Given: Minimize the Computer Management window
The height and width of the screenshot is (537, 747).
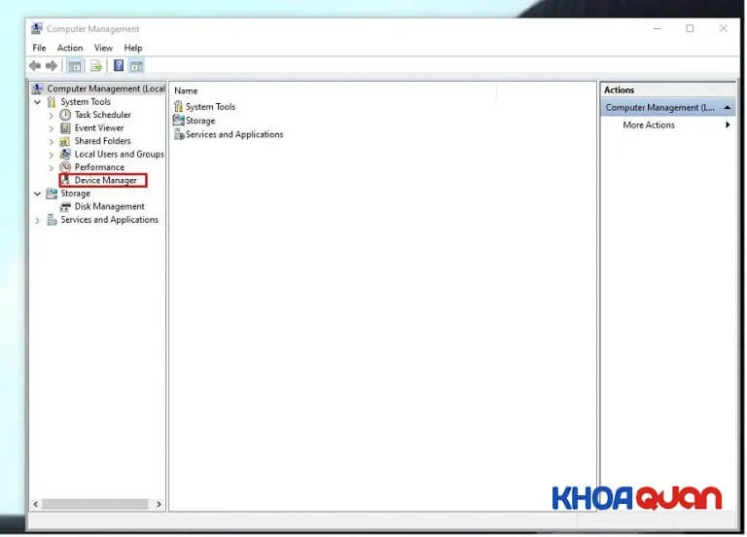Looking at the screenshot, I should click(x=658, y=28).
